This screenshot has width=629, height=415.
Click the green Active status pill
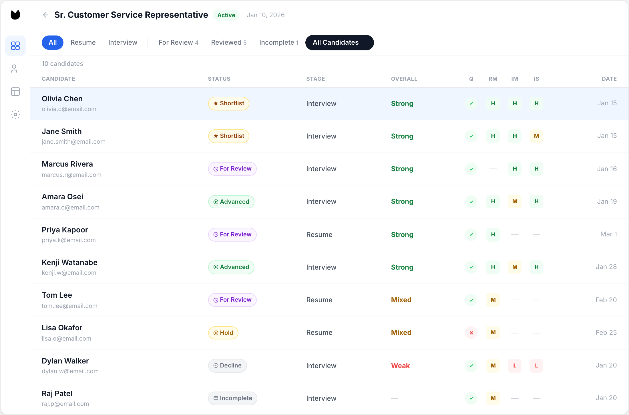click(x=226, y=15)
